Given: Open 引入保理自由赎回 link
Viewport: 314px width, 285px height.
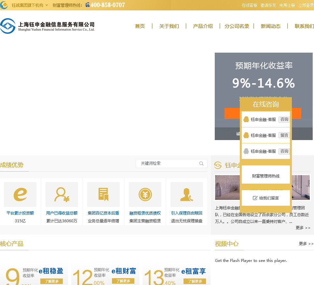Looking at the screenshot, I should coord(187,213).
